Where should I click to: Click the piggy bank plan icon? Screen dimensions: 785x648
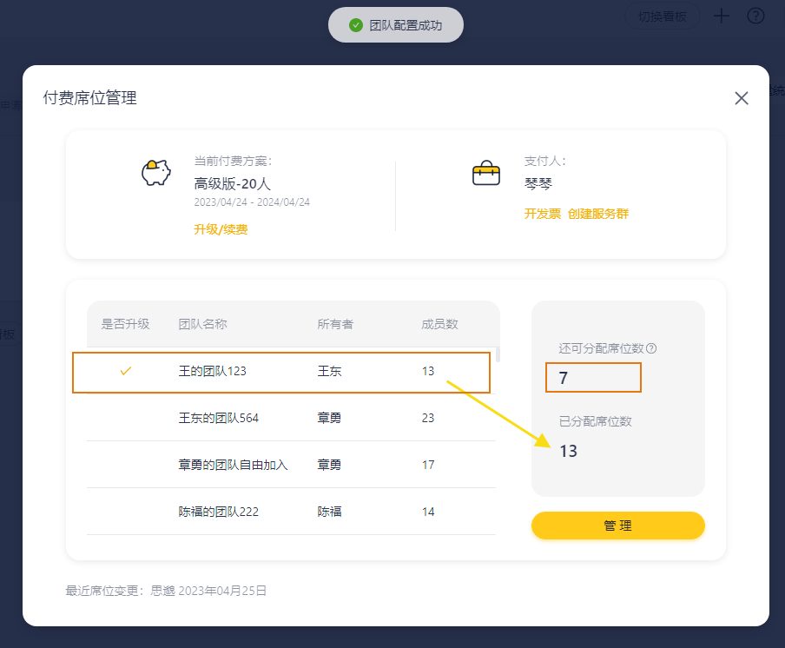click(156, 173)
